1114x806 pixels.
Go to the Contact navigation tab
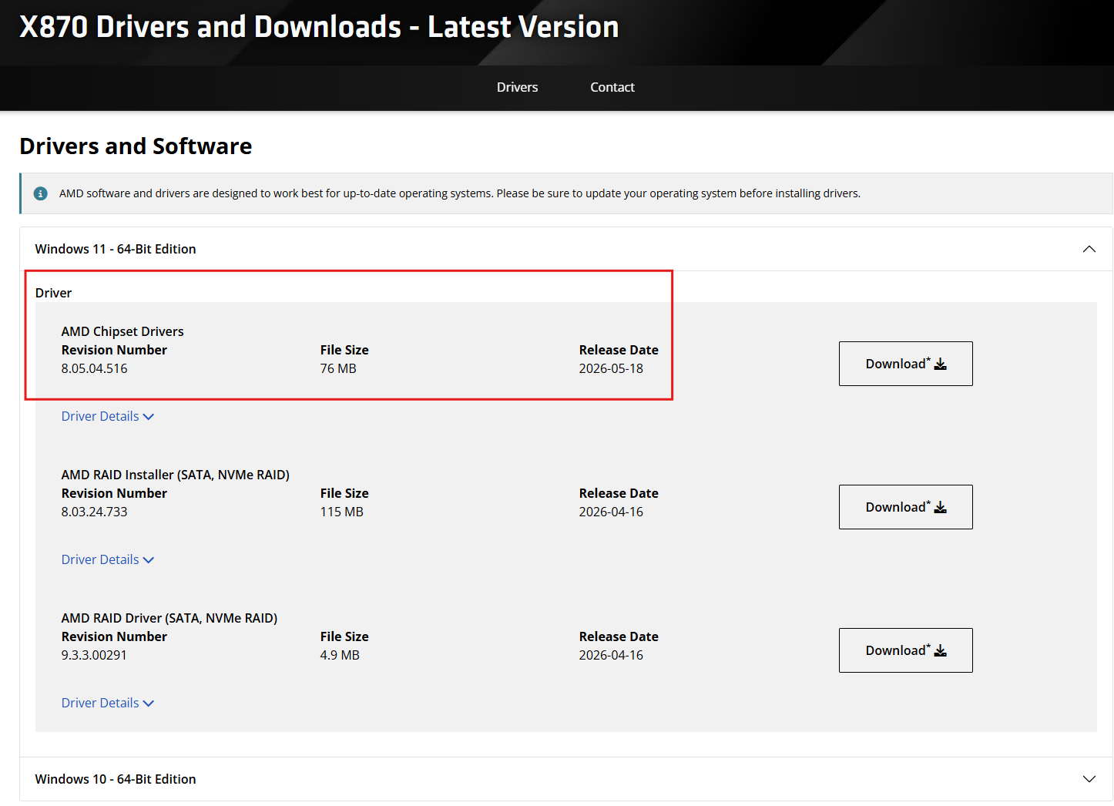612,87
